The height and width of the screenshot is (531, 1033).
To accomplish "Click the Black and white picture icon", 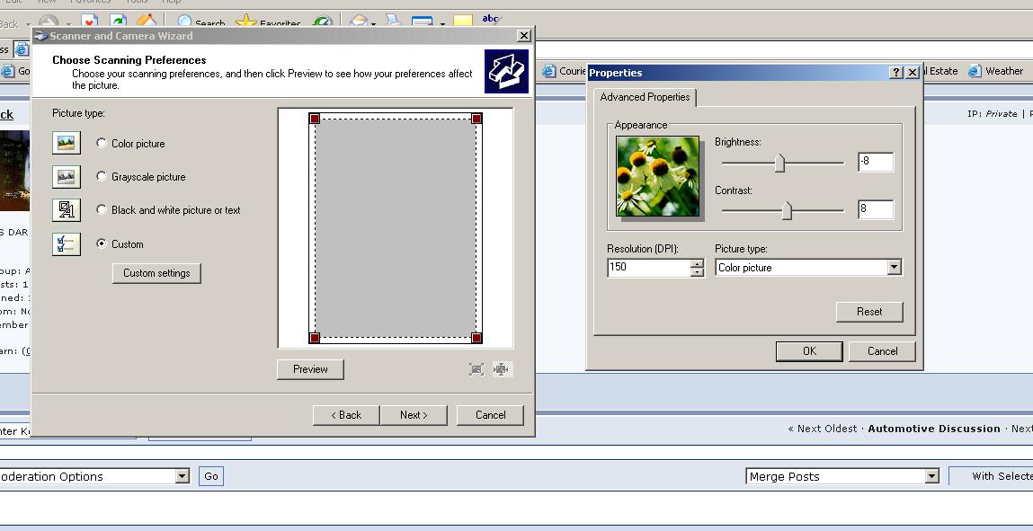I will point(67,210).
